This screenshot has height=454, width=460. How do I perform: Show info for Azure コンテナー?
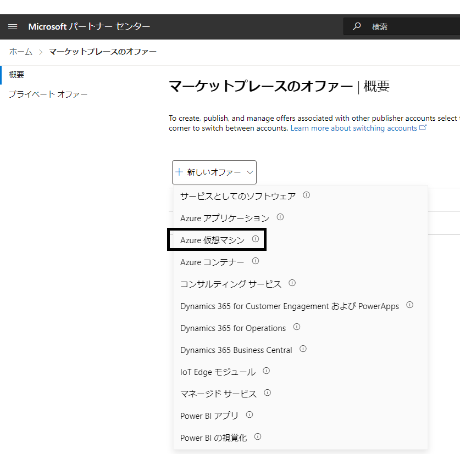point(256,261)
